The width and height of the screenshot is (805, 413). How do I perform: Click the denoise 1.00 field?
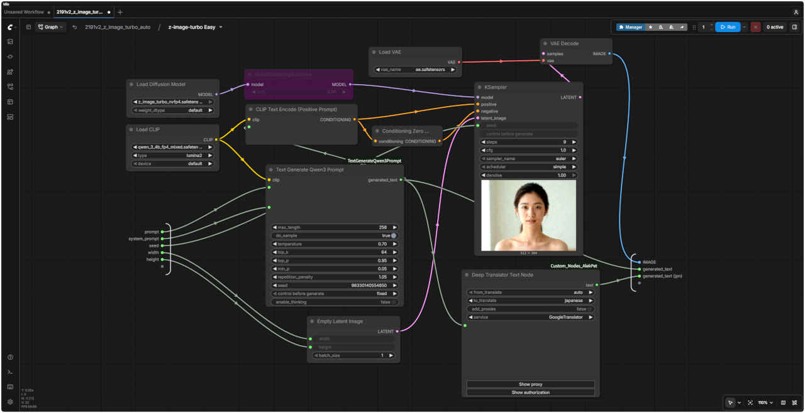click(x=529, y=175)
